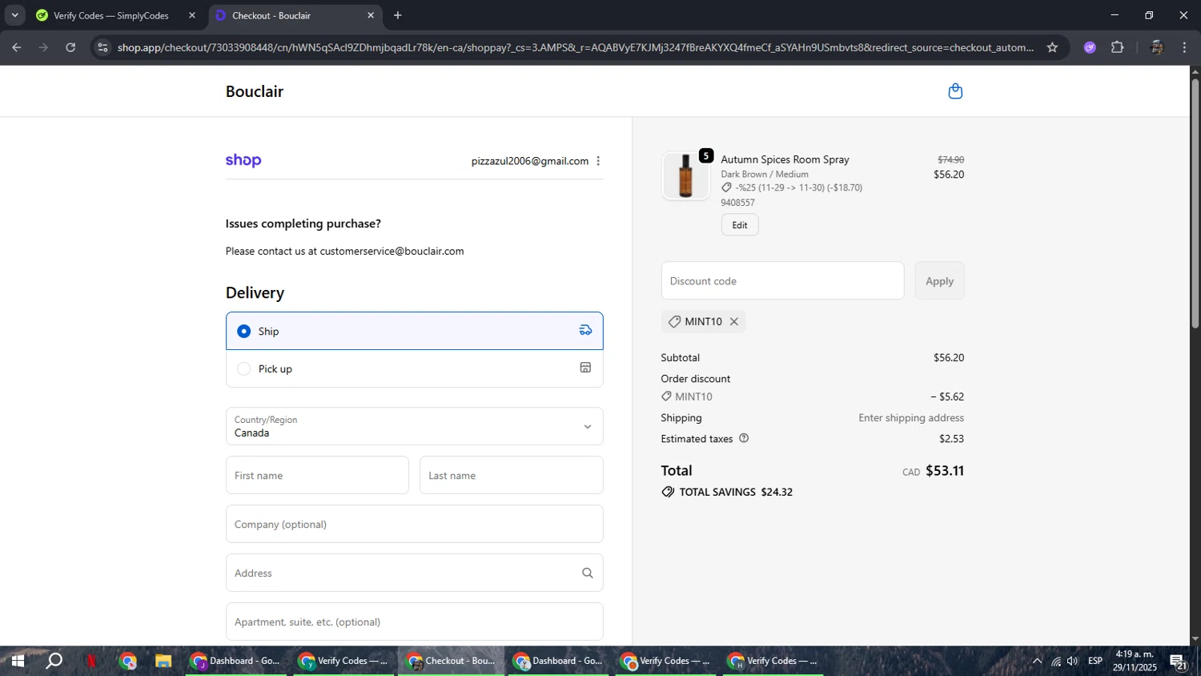Select the Pick up delivery option
1201x676 pixels.
tap(414, 368)
